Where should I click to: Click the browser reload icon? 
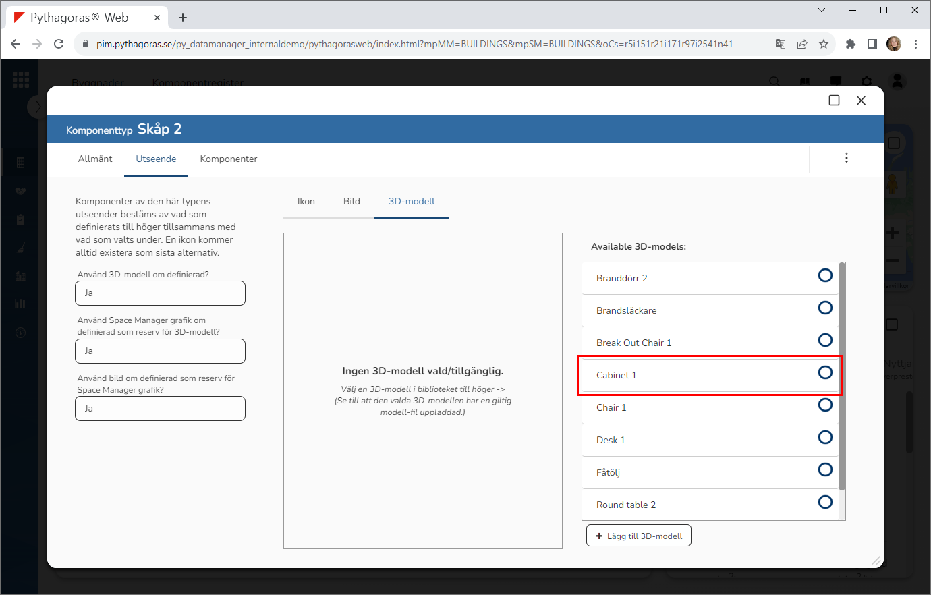pos(59,44)
